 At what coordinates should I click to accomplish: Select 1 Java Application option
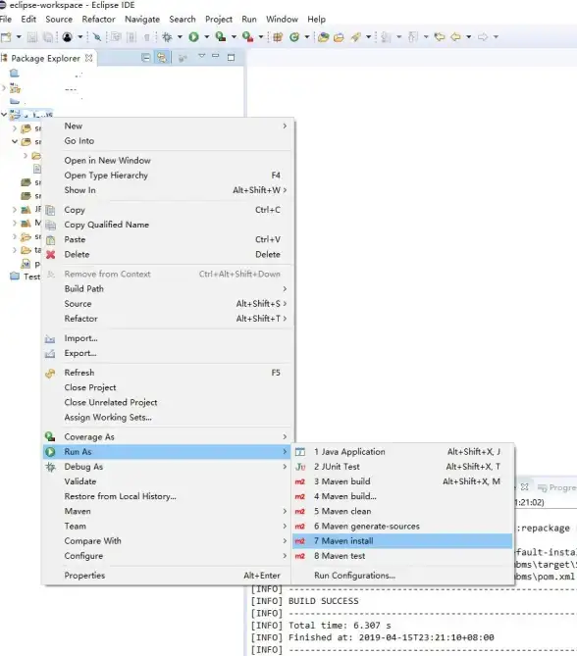click(402, 452)
